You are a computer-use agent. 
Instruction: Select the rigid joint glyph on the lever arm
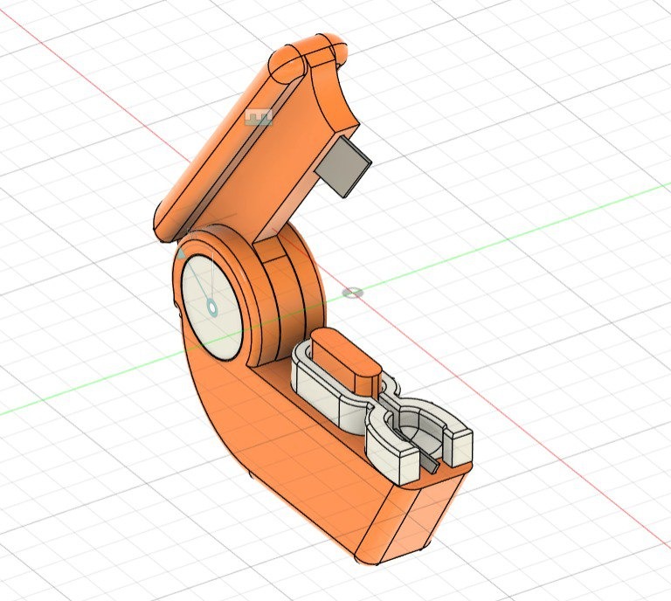coord(259,117)
